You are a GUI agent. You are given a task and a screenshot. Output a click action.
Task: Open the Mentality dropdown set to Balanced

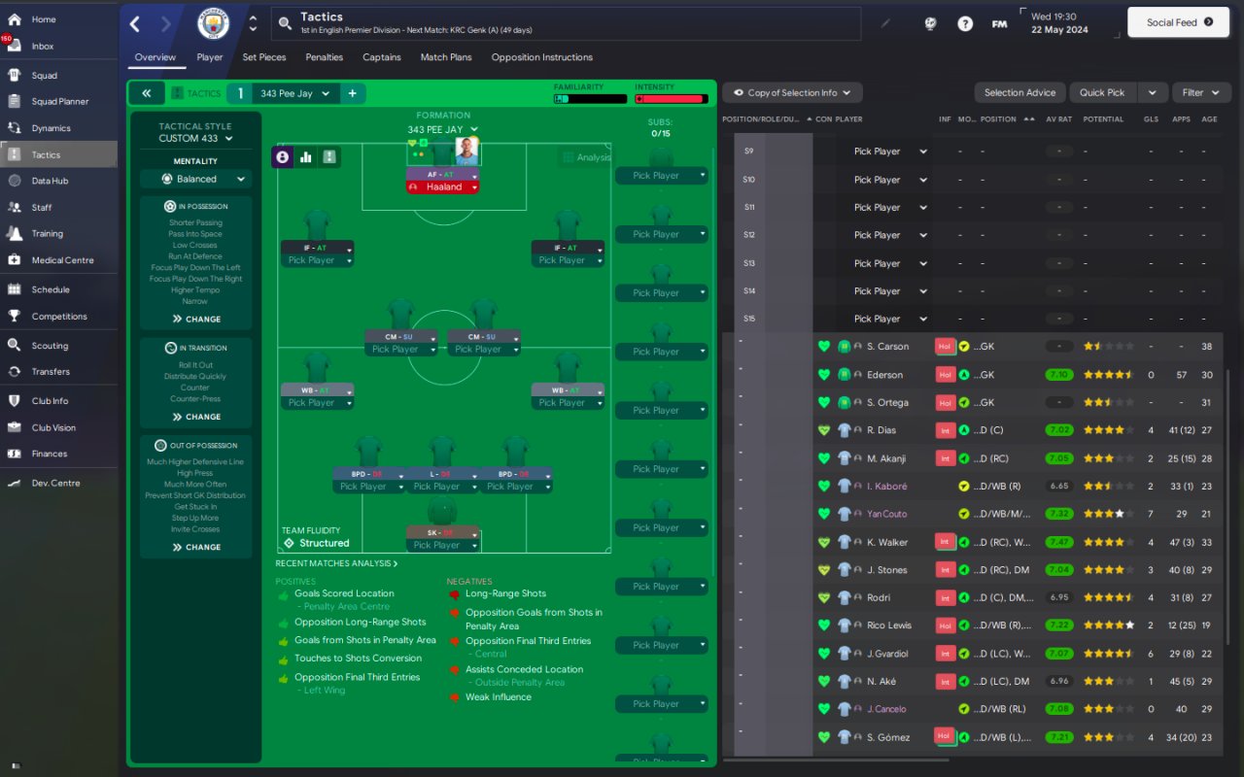point(195,179)
